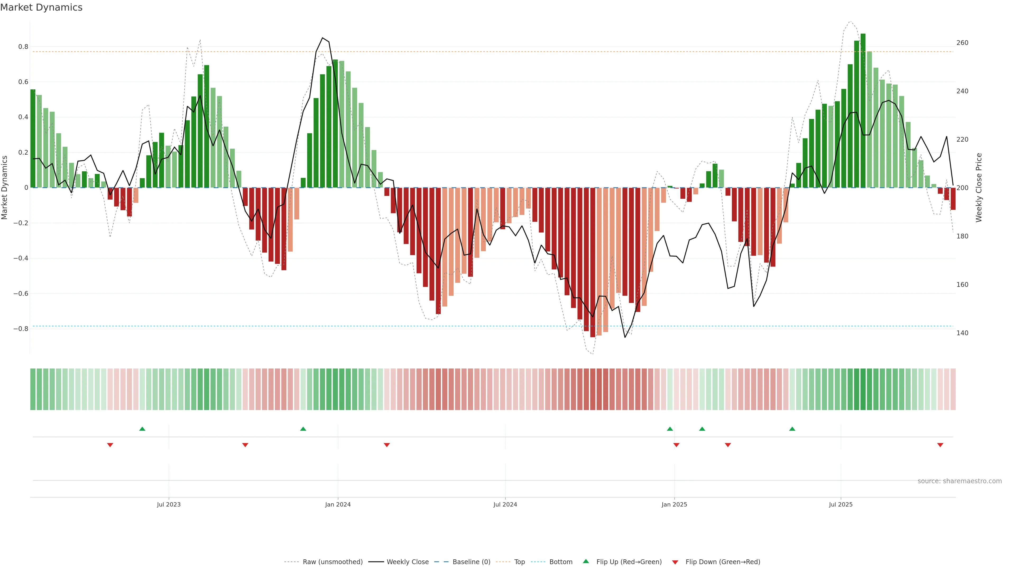
Task: Click the source: sharemaestro.com text
Action: pos(959,481)
